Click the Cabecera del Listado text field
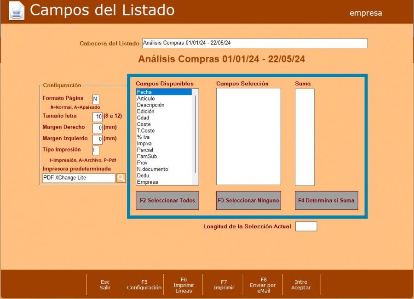 254,43
